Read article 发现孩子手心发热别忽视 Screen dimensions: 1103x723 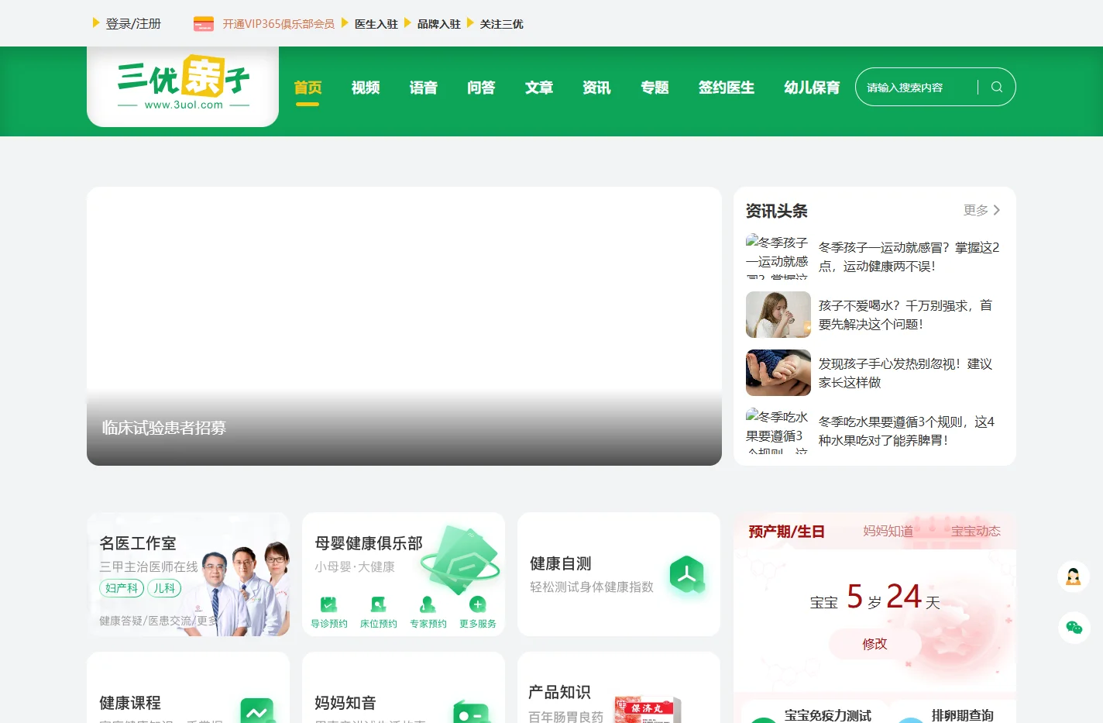905,373
